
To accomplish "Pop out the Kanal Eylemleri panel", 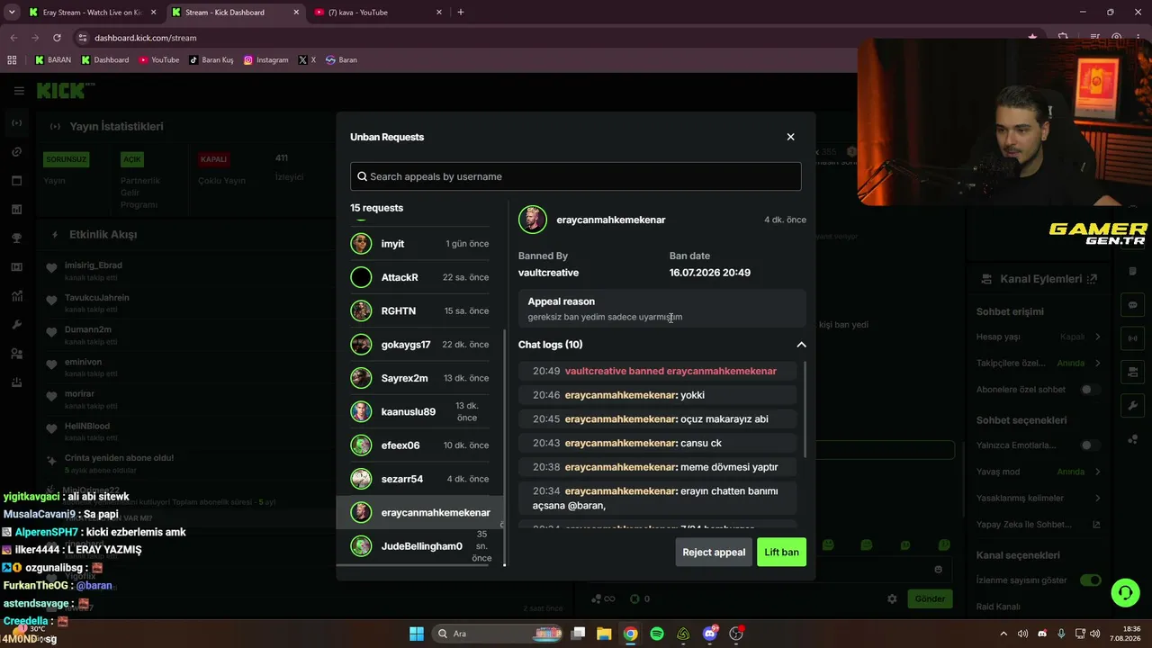I will pos(1093,279).
